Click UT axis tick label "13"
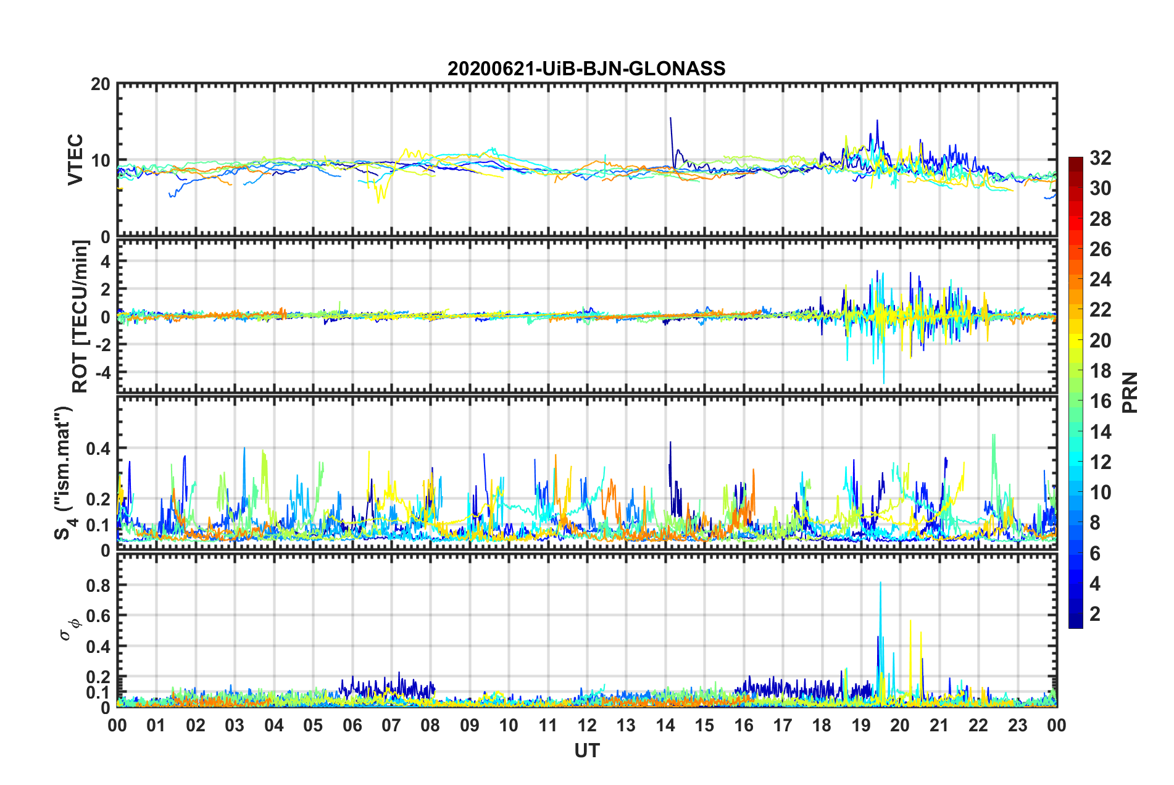Image resolution: width=1174 pixels, height=785 pixels. [626, 725]
